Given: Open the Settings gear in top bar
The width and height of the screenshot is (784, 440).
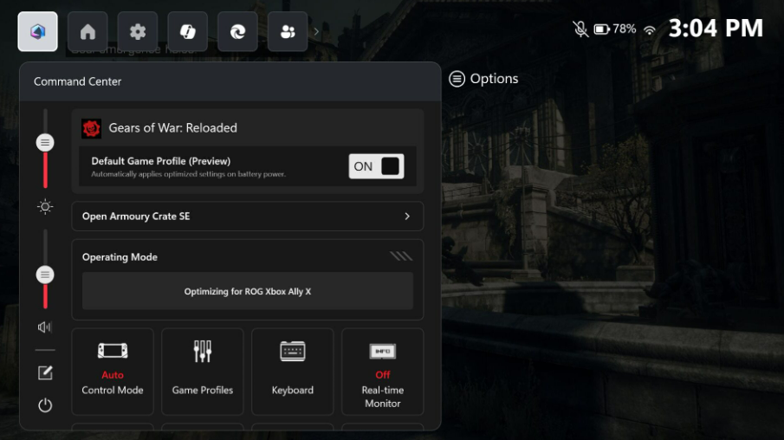Looking at the screenshot, I should pos(138,32).
